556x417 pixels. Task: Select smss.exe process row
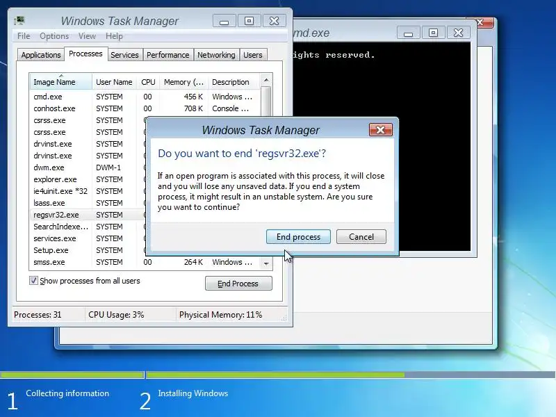click(x=145, y=262)
